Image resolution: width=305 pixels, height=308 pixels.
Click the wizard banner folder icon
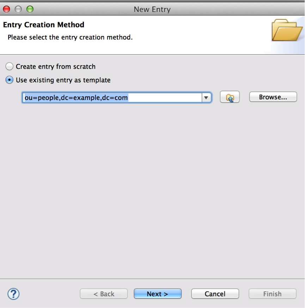pyautogui.click(x=286, y=31)
